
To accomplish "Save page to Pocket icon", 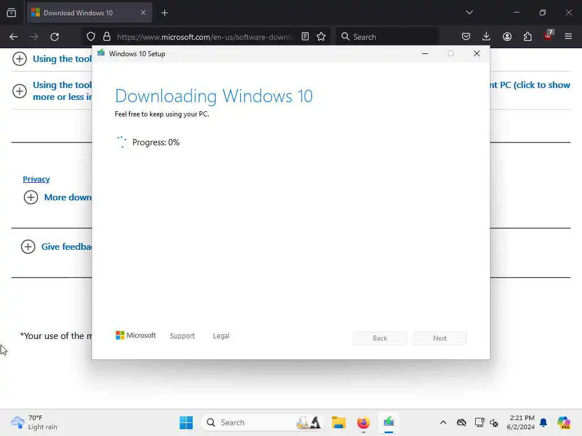I will click(x=466, y=37).
